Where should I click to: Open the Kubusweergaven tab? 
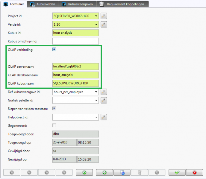click(78, 4)
